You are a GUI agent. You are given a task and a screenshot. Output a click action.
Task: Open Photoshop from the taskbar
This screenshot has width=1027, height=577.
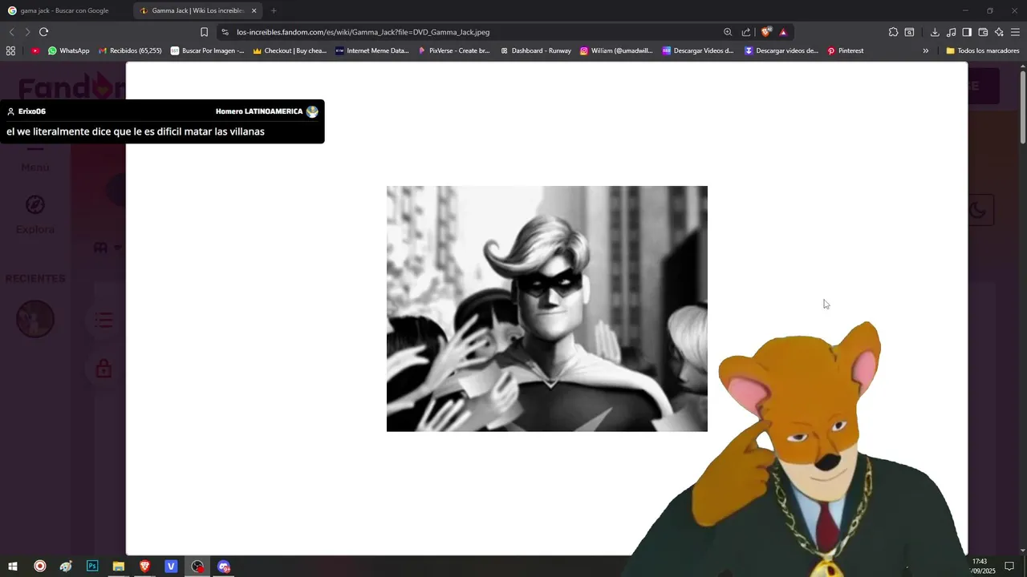92,567
